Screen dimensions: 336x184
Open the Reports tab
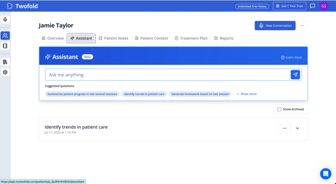pos(223,38)
